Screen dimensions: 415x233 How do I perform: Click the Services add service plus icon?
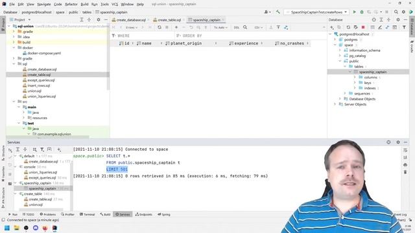[x=59, y=150]
